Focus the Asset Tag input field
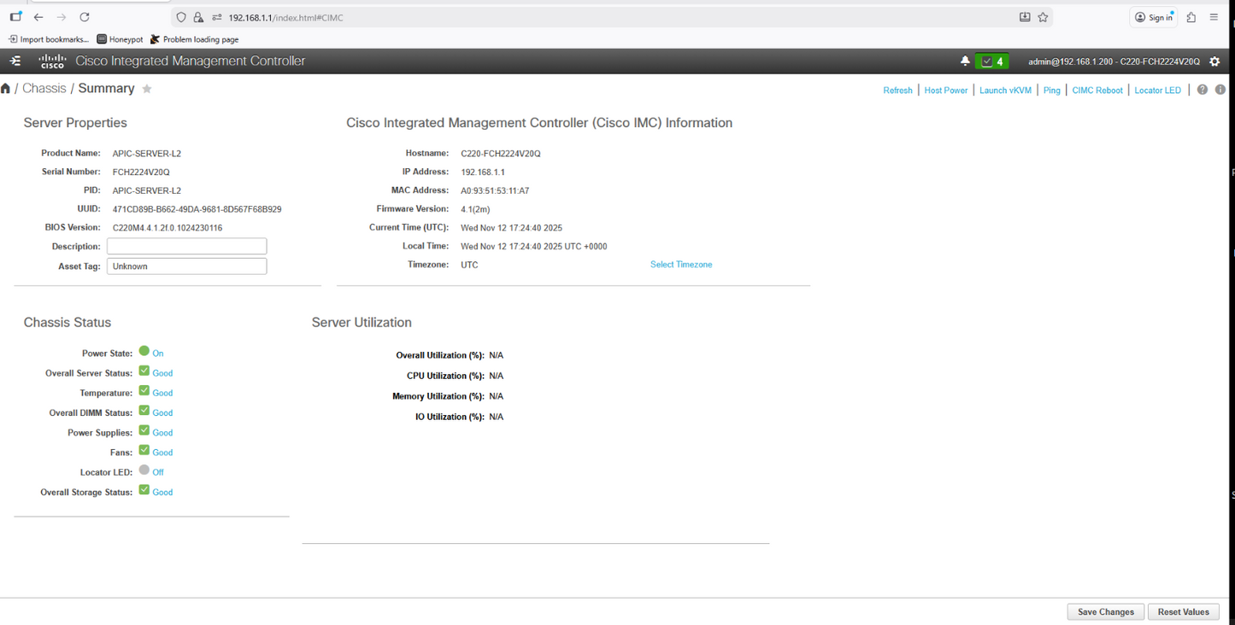This screenshot has height=625, width=1235. pos(187,266)
